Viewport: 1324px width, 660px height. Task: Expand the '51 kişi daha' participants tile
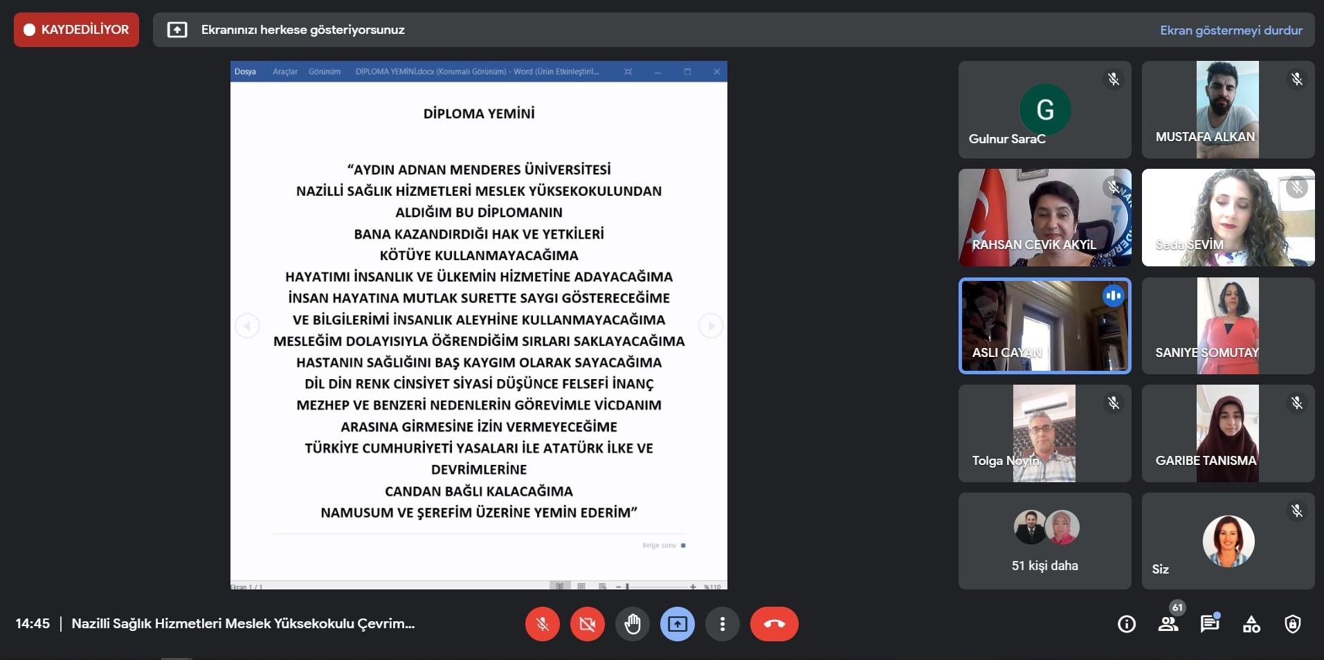1044,541
